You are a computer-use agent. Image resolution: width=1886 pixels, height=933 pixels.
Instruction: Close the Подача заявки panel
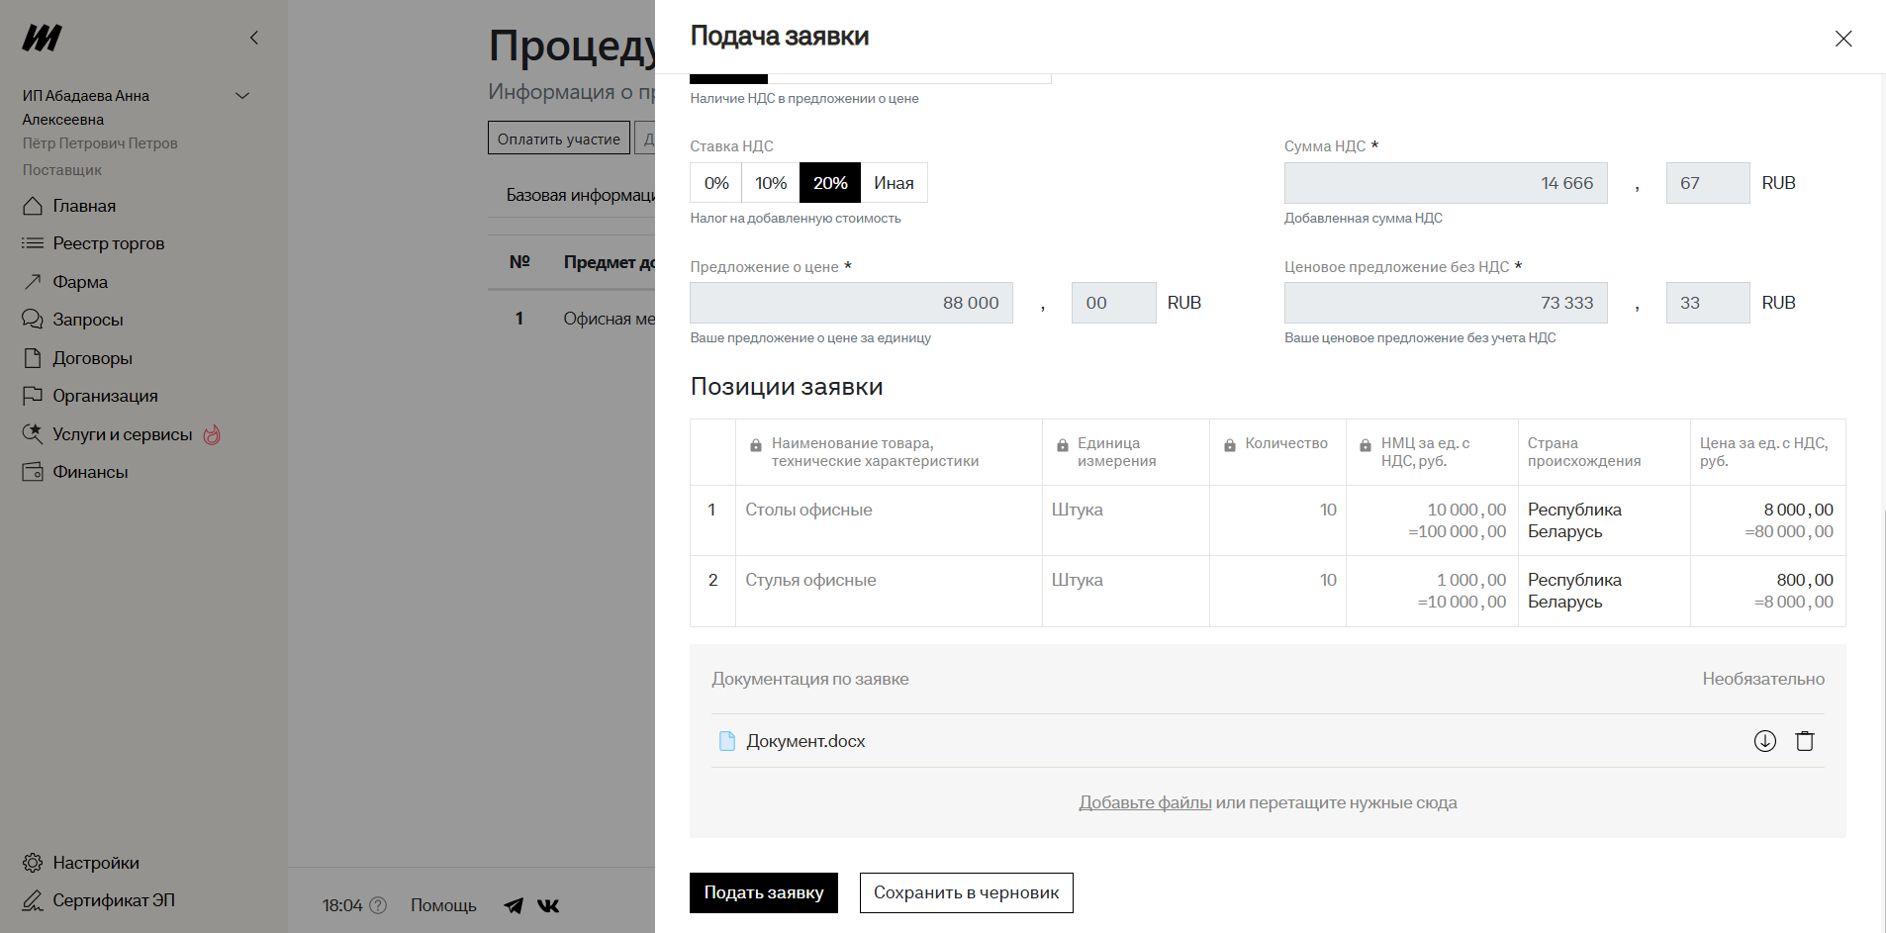[x=1842, y=39]
